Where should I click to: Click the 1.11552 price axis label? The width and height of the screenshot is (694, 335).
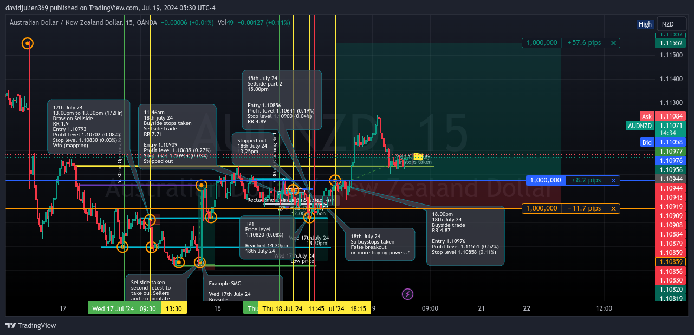click(x=671, y=43)
